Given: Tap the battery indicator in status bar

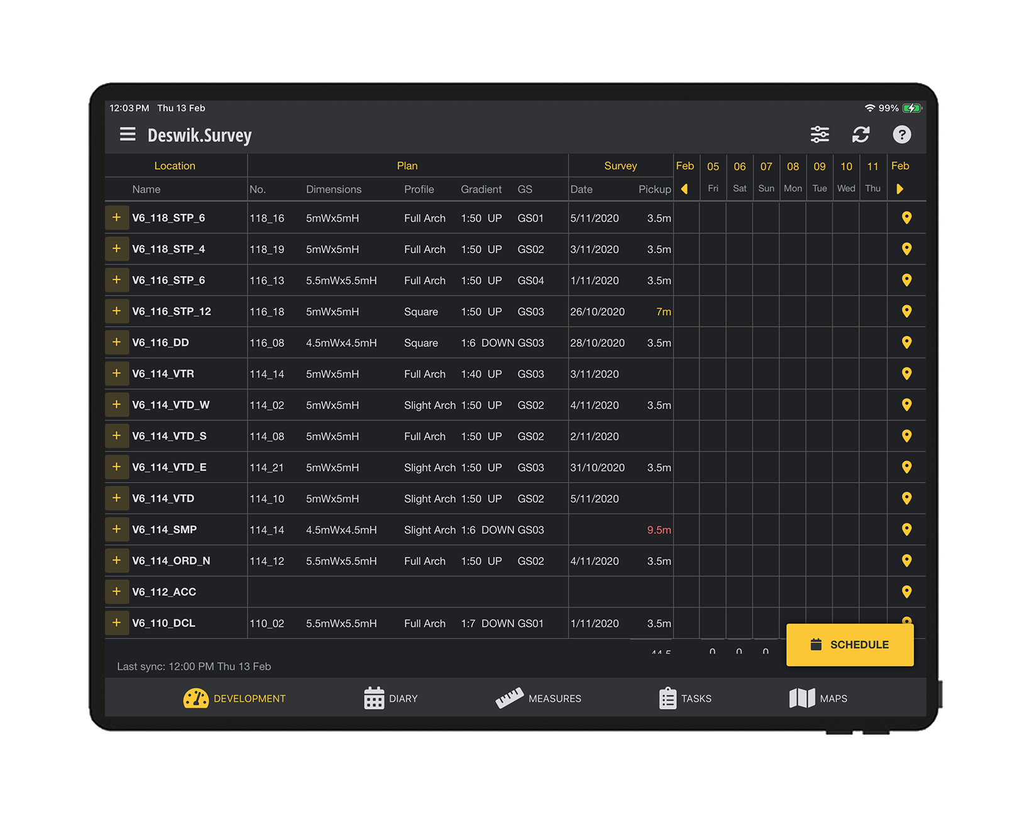Looking at the screenshot, I should pos(912,108).
